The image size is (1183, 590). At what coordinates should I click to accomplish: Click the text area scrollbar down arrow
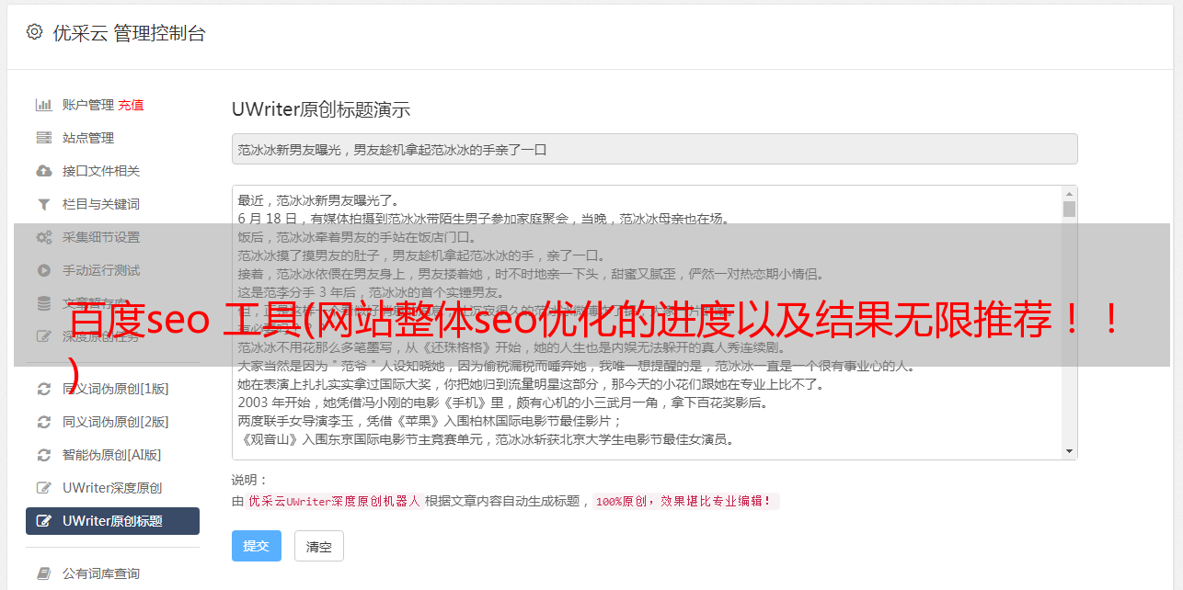click(x=1069, y=451)
